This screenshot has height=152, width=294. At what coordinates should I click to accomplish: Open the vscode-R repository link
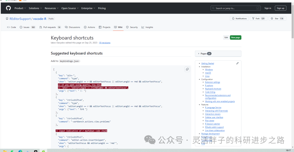(40, 19)
